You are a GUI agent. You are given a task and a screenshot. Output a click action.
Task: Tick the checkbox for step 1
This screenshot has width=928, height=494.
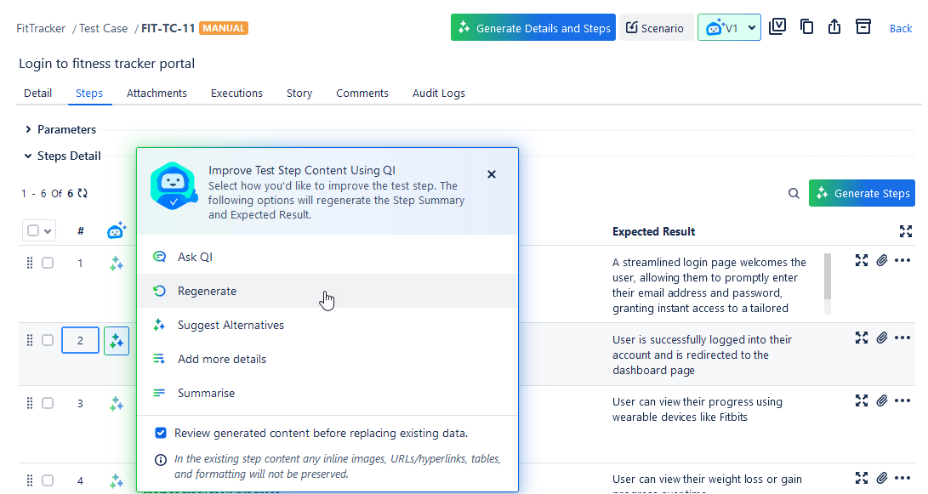click(x=48, y=263)
